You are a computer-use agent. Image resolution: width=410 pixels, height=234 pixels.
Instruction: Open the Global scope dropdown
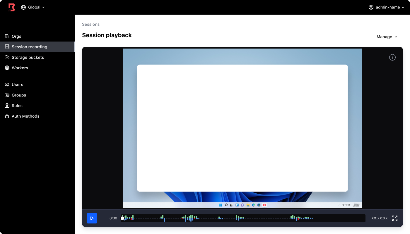coord(33,7)
